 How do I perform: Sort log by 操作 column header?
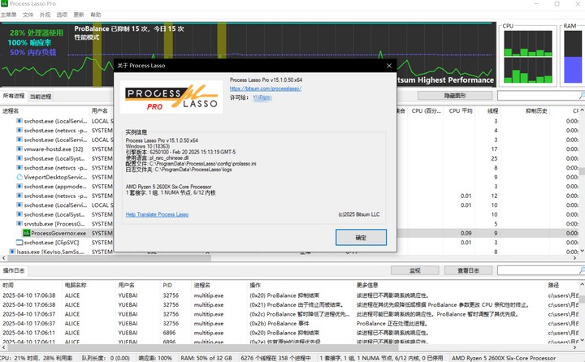pos(301,285)
